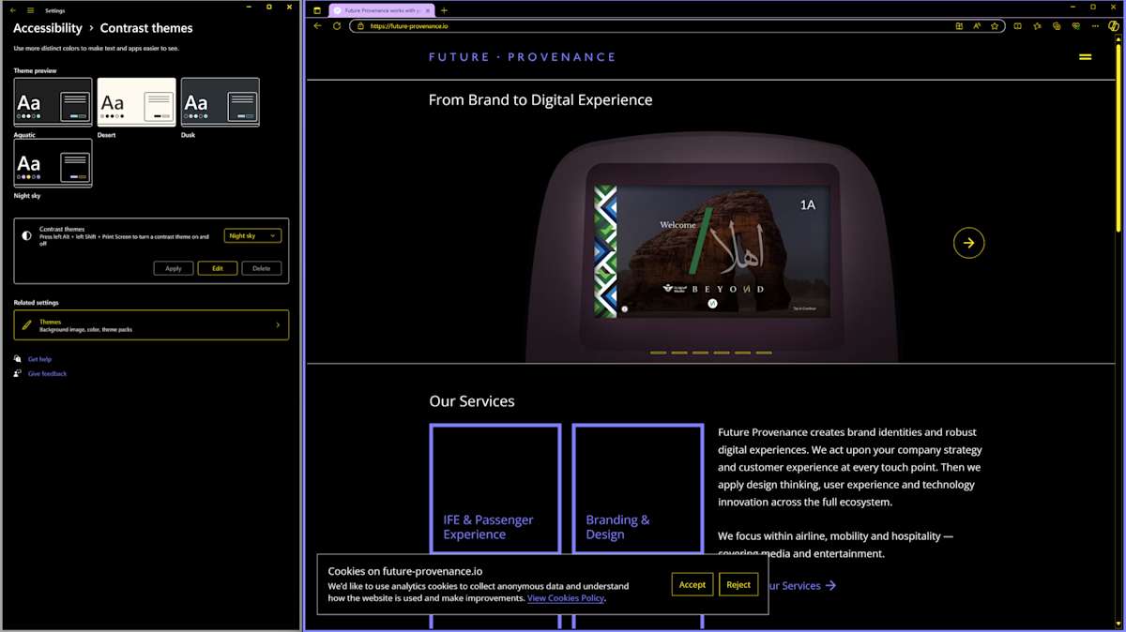
Task: Open Browser essentials heart icon
Action: tap(1075, 26)
